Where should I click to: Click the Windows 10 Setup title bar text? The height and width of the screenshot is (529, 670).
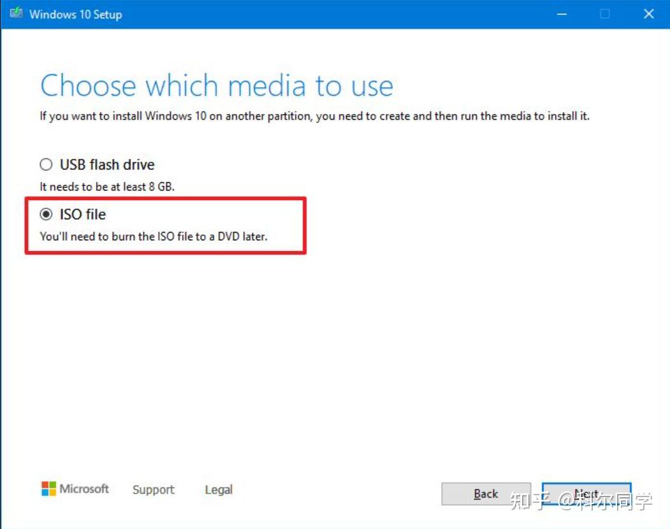click(75, 13)
